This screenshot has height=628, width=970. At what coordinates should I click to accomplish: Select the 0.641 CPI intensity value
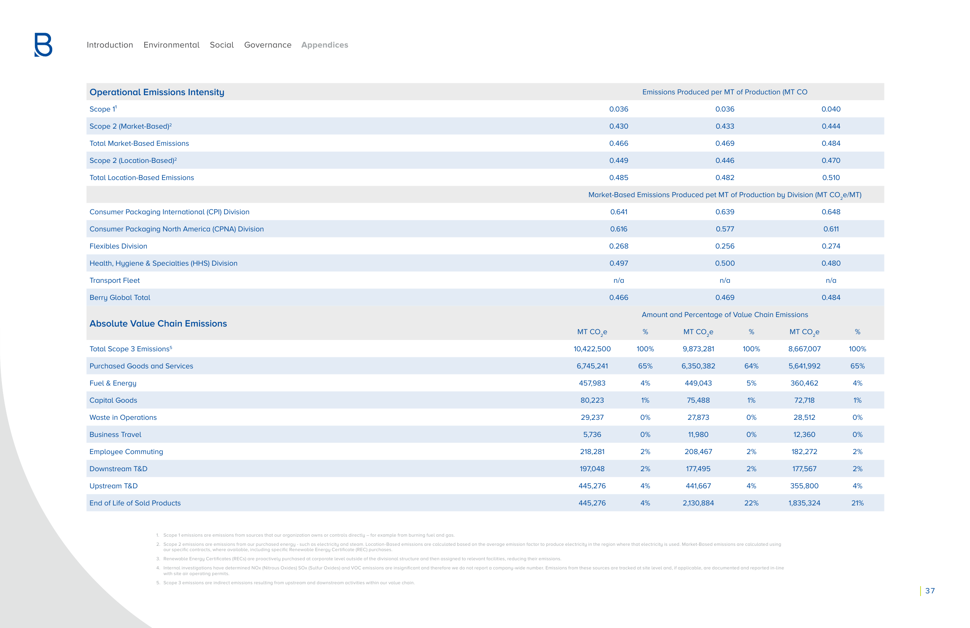(619, 212)
